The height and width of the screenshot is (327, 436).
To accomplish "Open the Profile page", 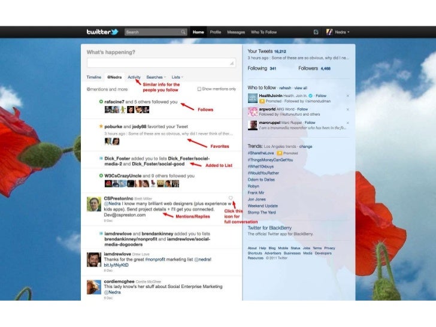I will coord(216,32).
